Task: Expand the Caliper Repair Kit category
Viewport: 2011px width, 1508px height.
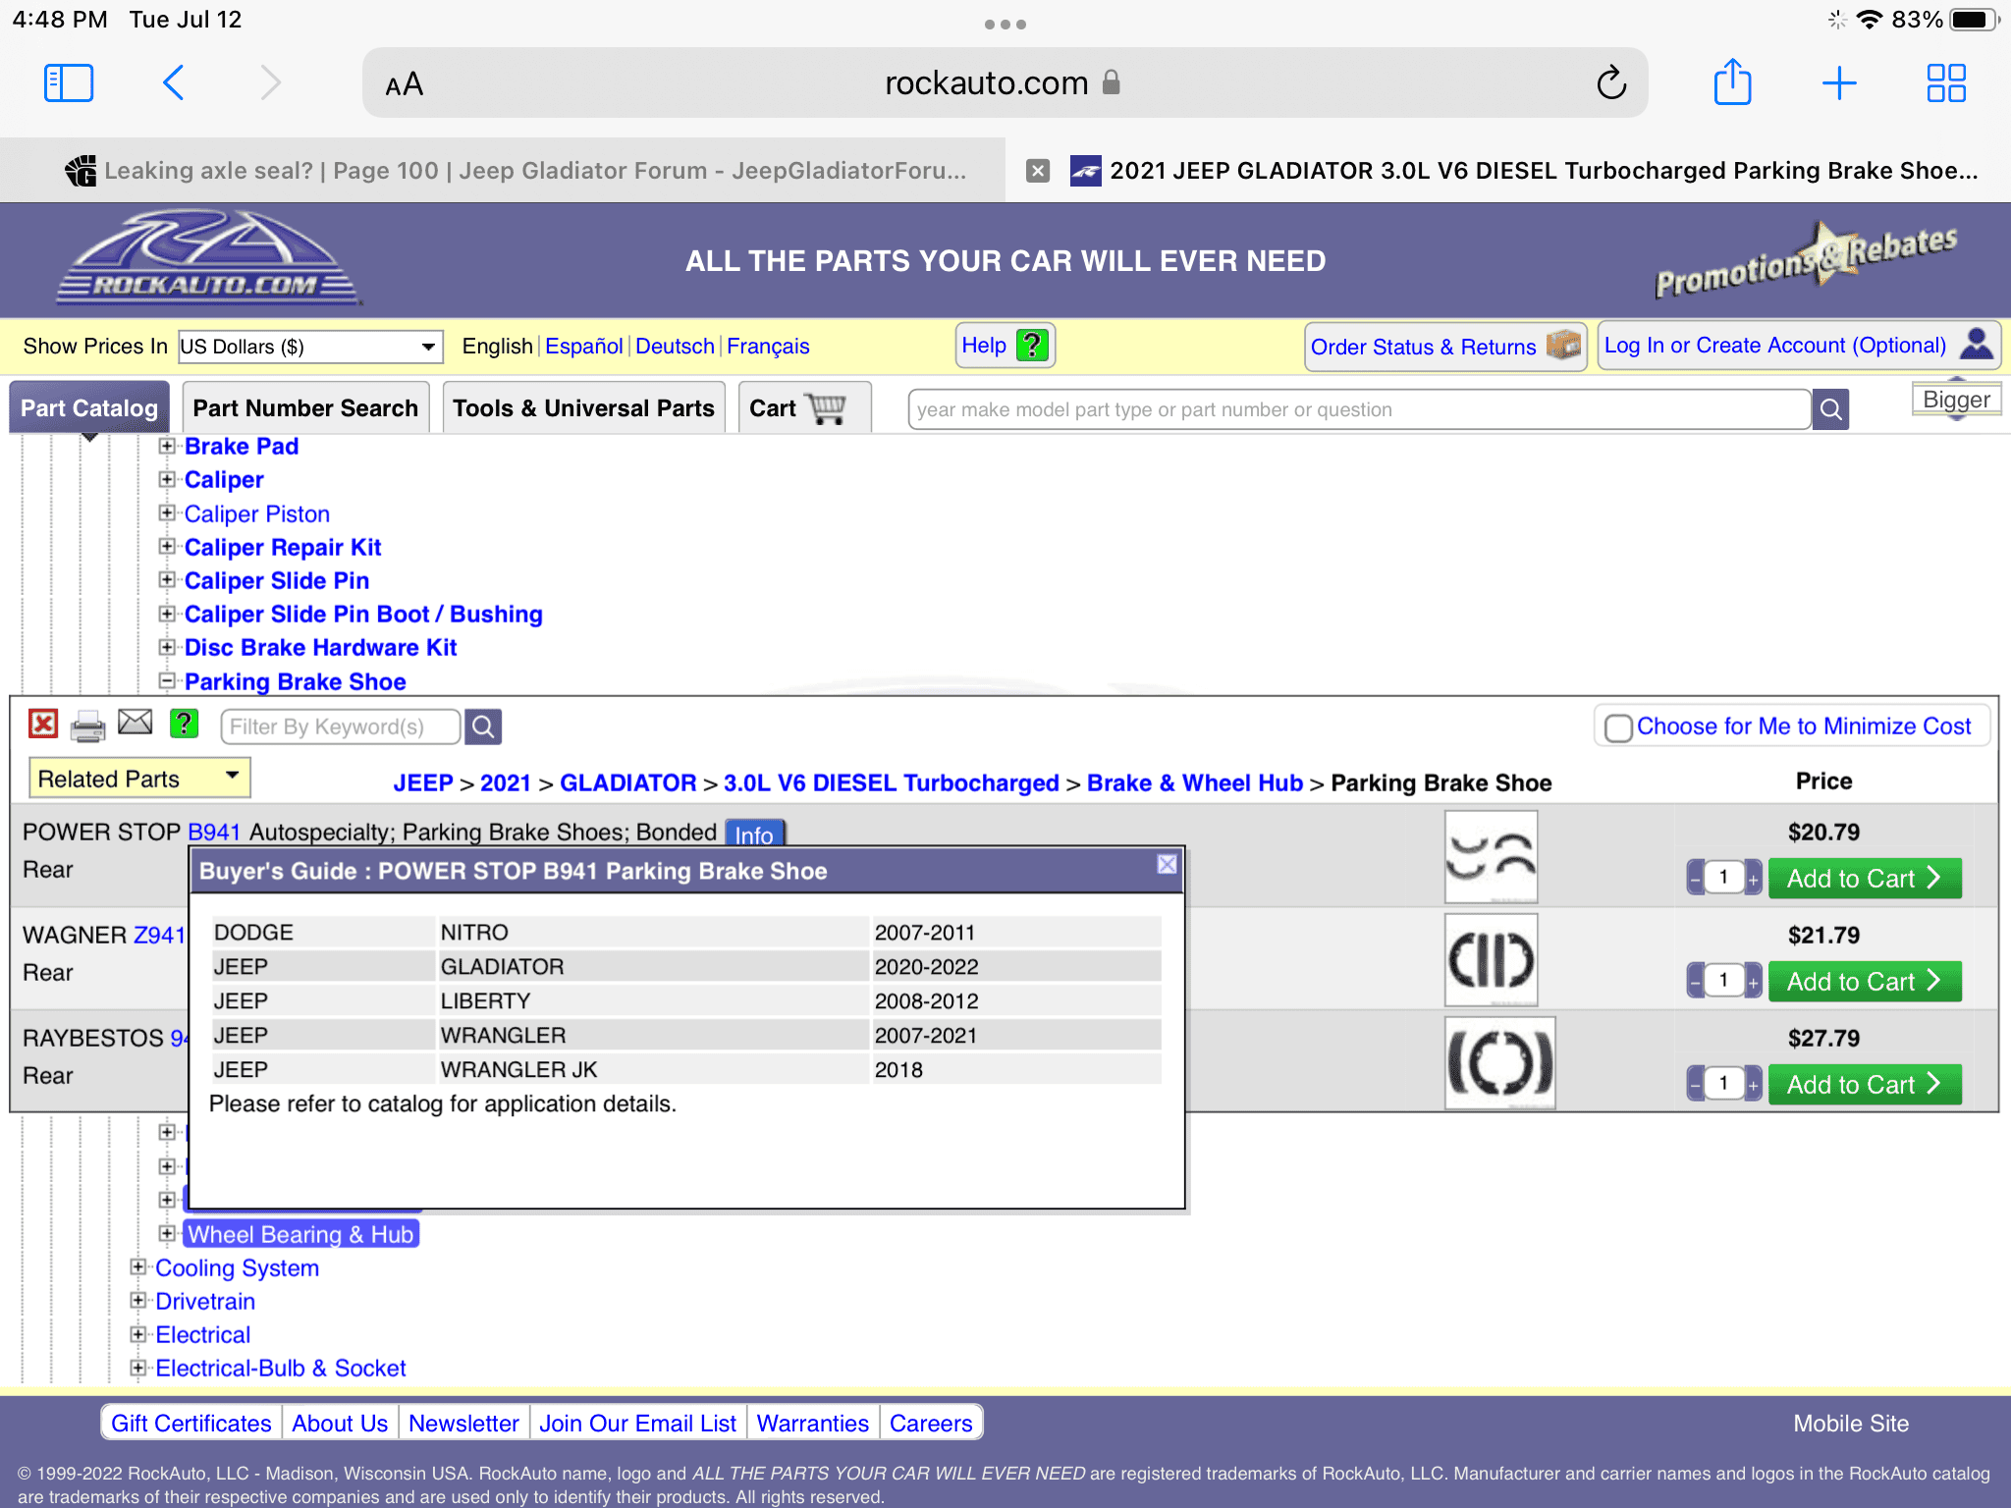Action: (167, 547)
